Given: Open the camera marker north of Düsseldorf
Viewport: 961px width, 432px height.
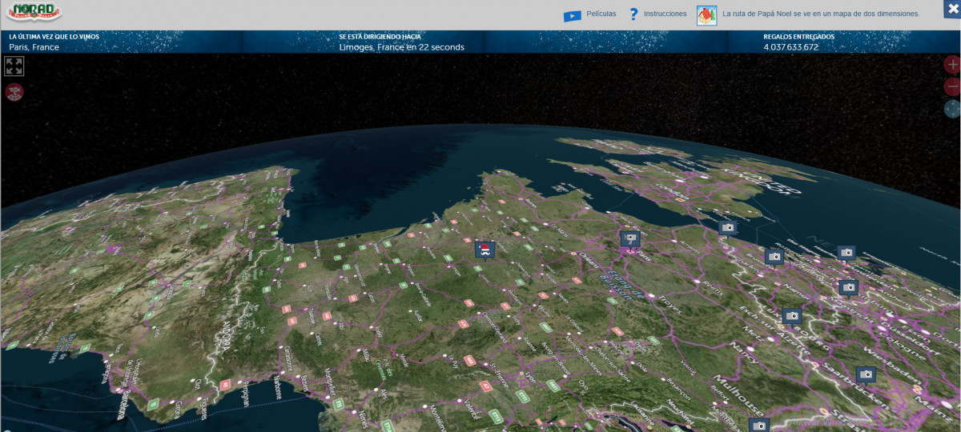Looking at the screenshot, I should (849, 286).
